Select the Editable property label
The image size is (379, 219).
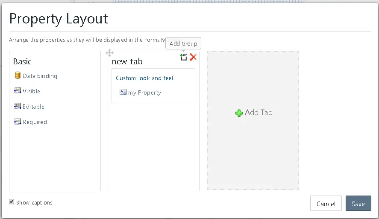click(34, 107)
